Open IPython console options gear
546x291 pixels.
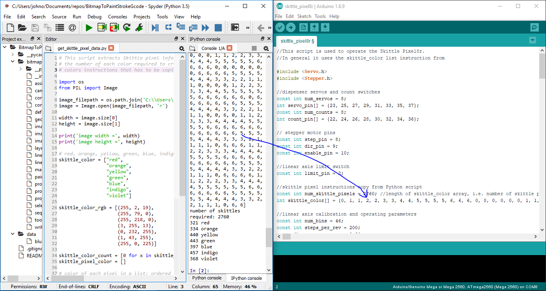pos(265,48)
